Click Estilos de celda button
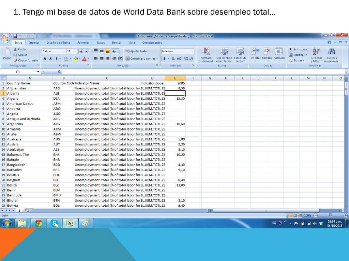This screenshot has width=349, height=261. pyautogui.click(x=240, y=55)
